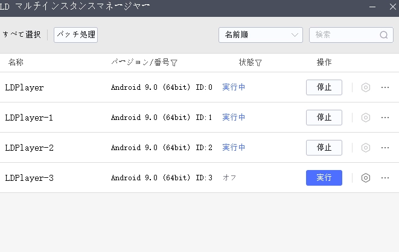Show more options for LDPlayer-3

(385, 178)
